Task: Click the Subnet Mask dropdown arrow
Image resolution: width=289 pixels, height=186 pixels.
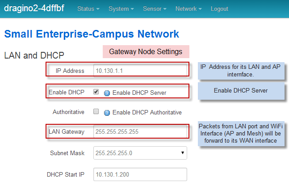Action: tap(183, 153)
